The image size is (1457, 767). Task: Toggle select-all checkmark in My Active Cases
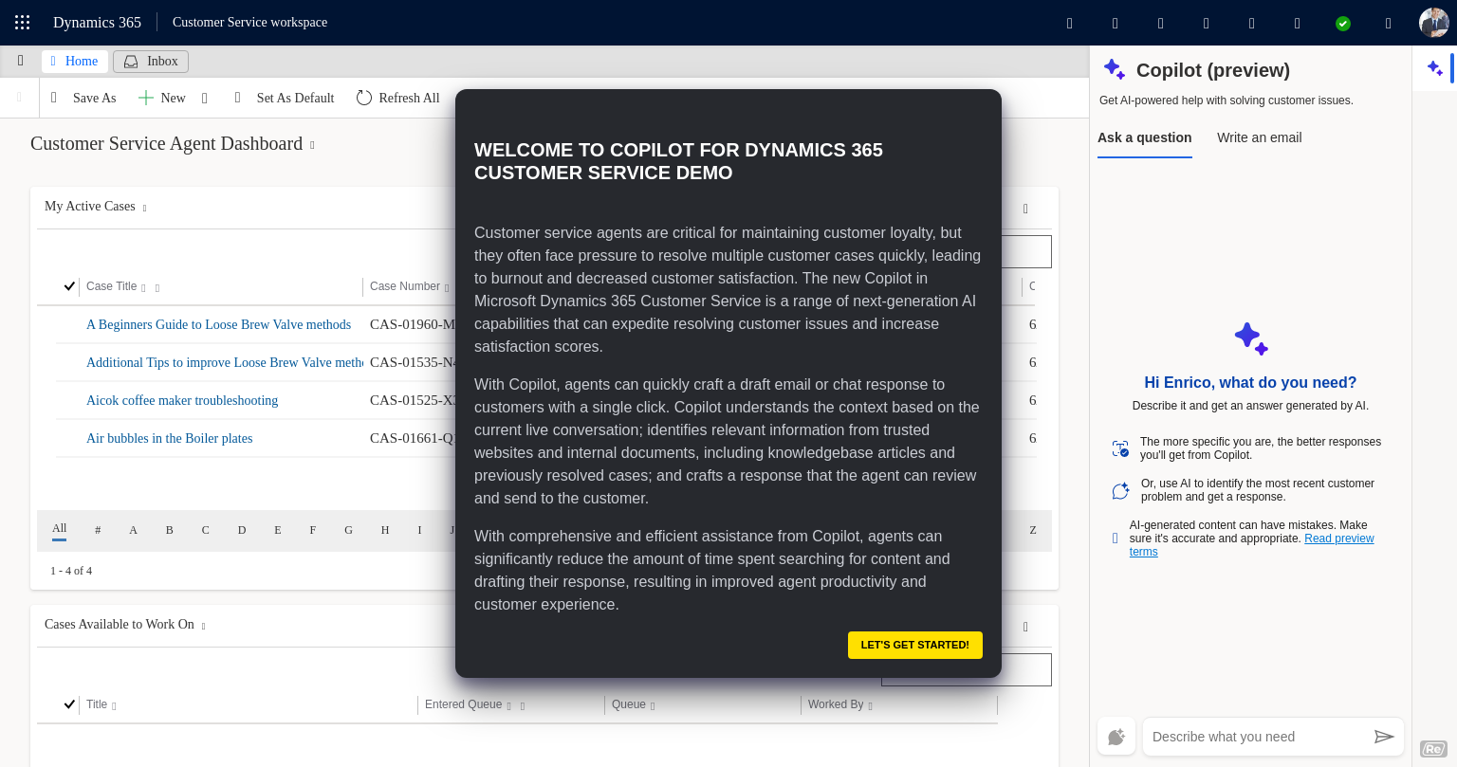(x=69, y=286)
